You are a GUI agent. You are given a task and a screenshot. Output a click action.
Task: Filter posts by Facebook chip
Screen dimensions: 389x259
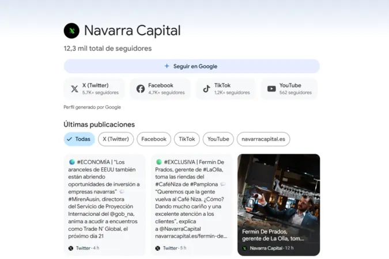(154, 139)
